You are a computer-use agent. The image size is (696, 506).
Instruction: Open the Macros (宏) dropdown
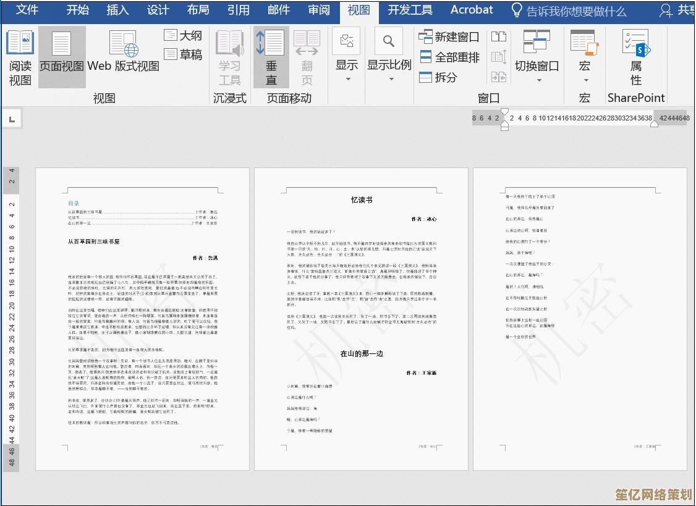[585, 57]
